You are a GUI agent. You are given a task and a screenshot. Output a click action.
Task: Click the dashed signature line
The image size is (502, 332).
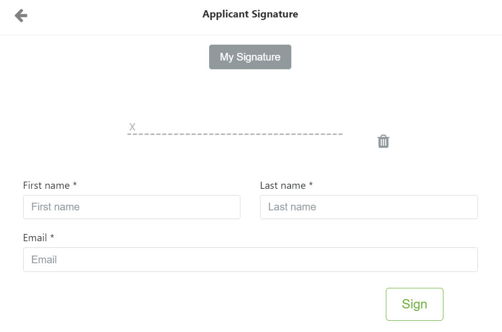[235, 134]
